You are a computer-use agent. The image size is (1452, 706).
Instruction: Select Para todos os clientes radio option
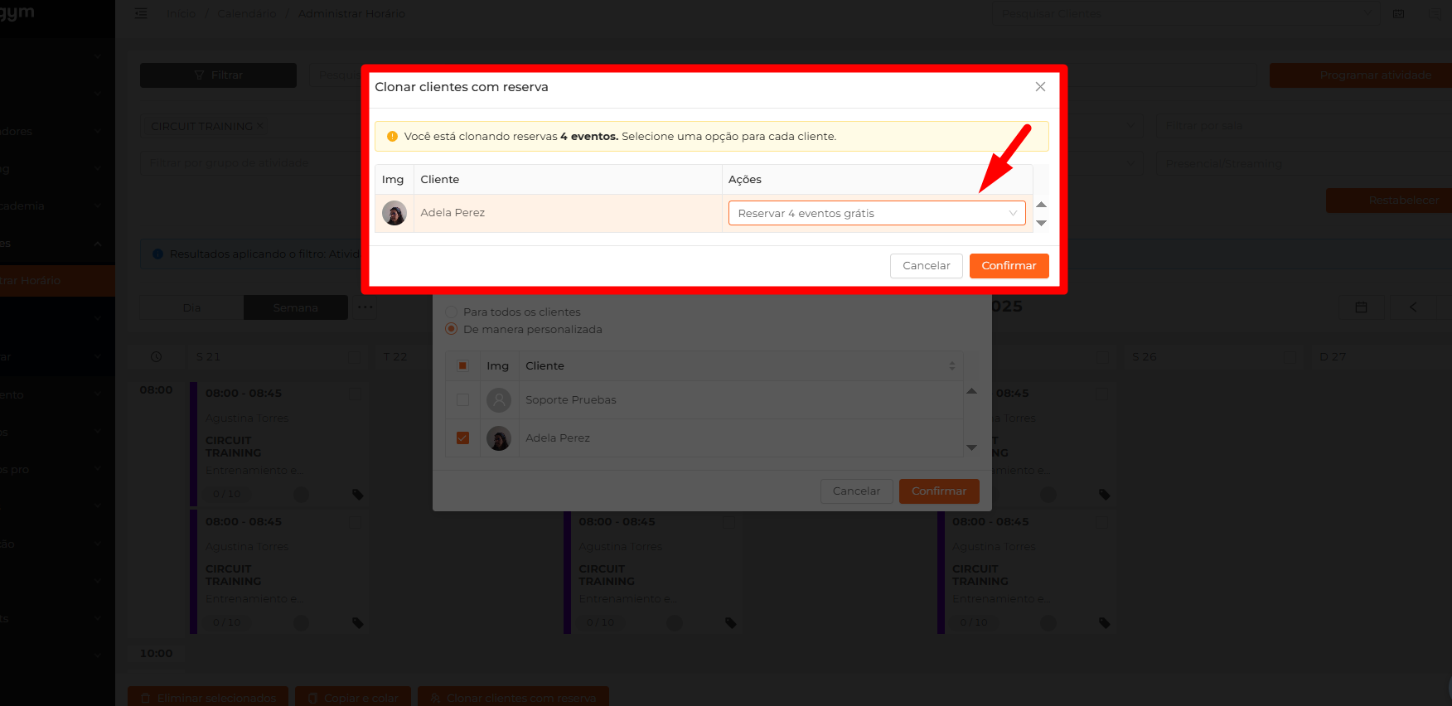point(452,312)
